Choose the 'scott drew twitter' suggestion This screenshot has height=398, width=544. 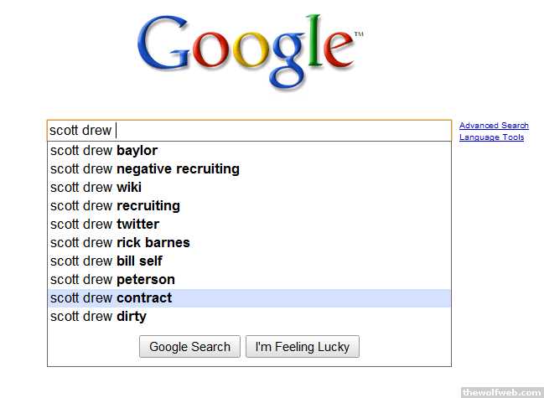(105, 225)
